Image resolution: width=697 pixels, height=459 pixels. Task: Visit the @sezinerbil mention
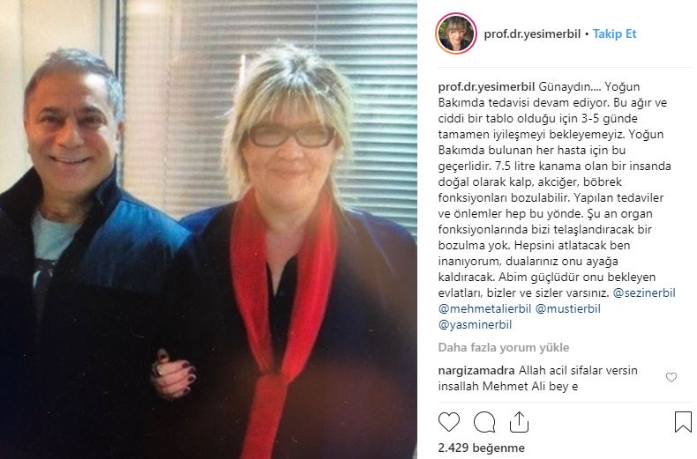(x=644, y=293)
